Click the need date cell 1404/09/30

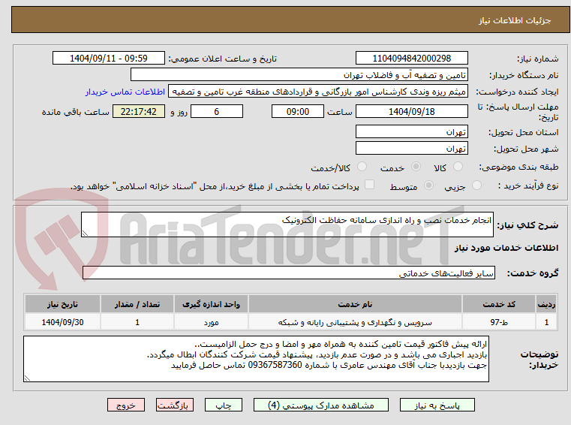62,322
